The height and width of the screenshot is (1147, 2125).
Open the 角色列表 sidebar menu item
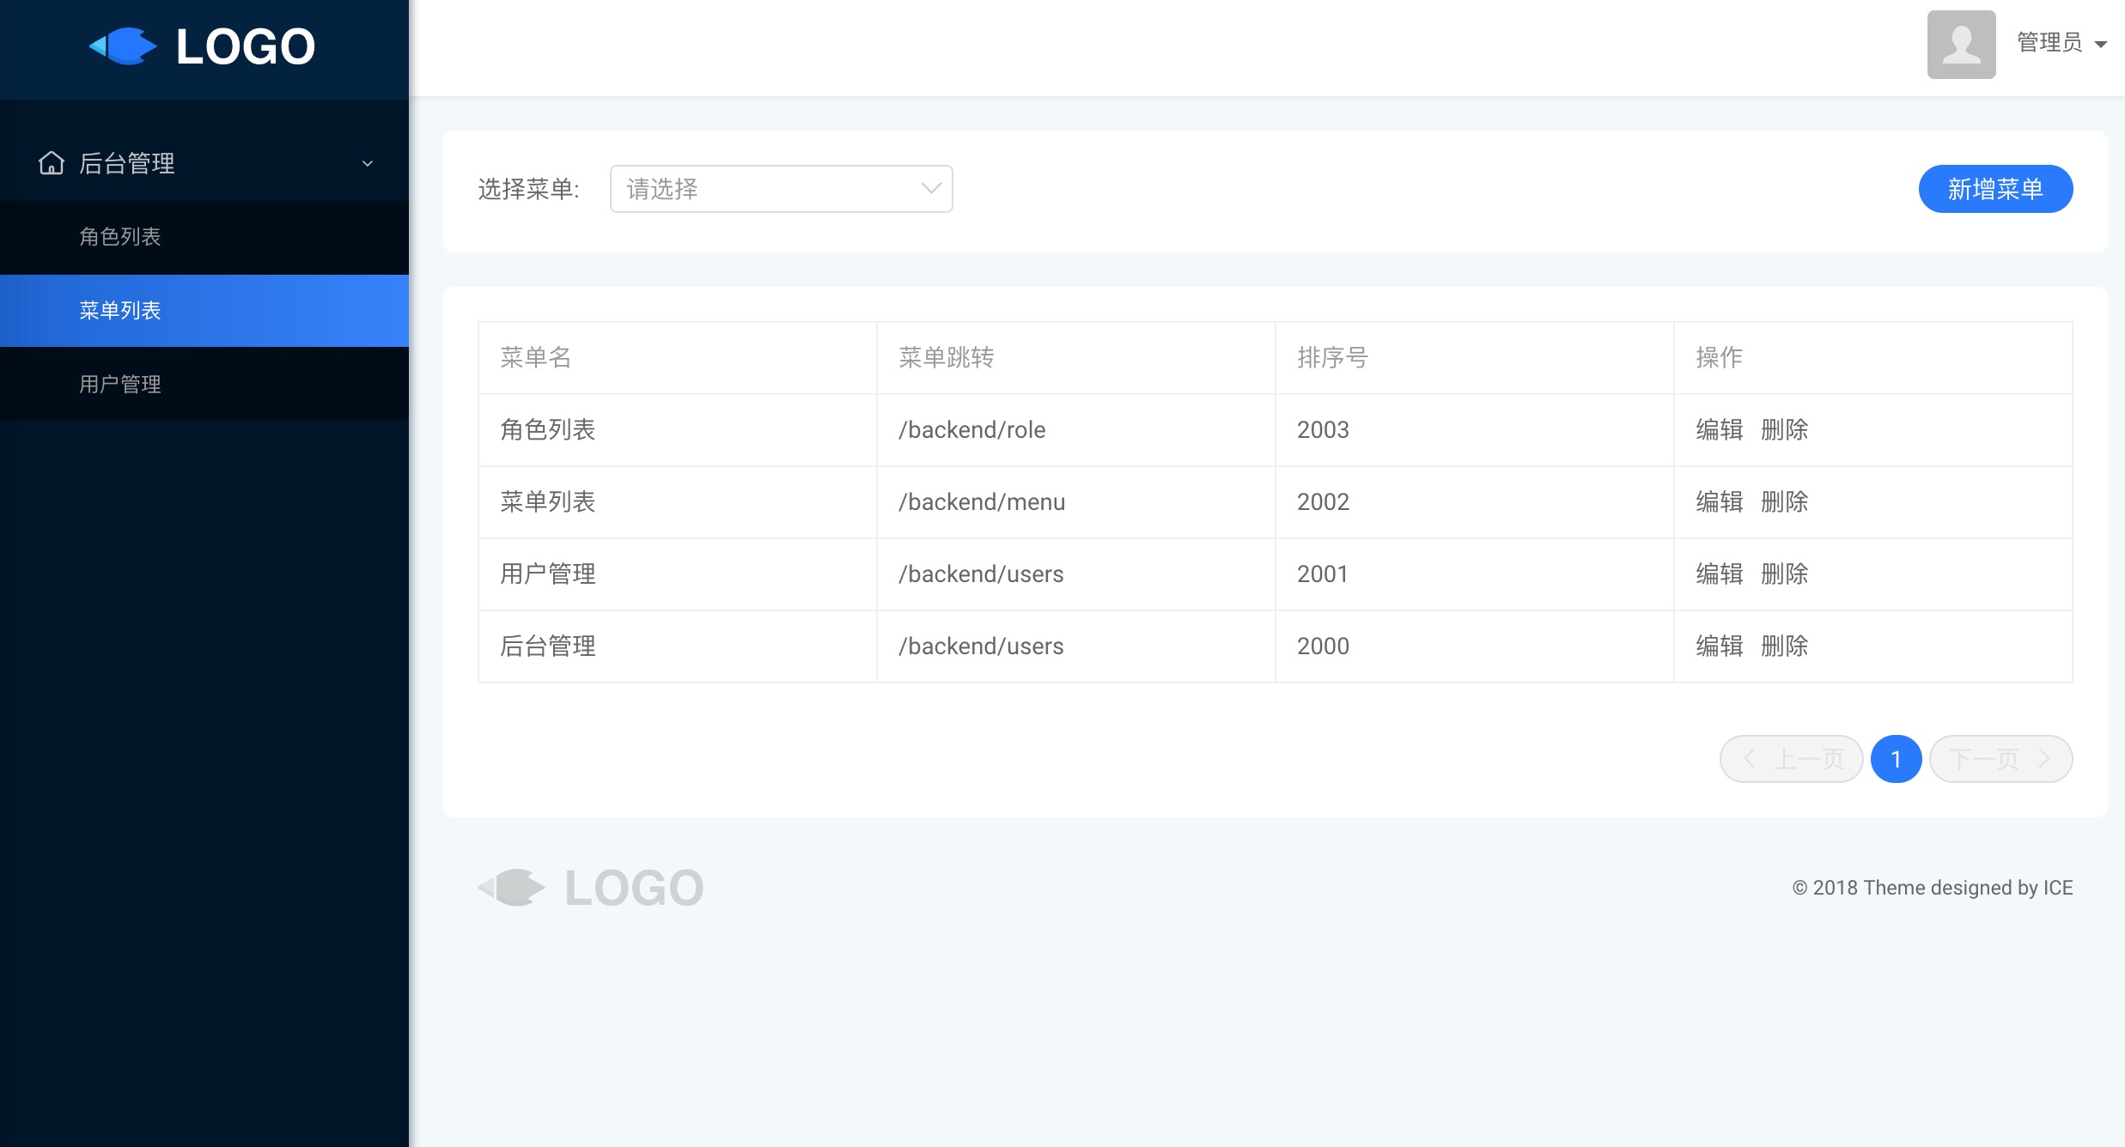point(120,237)
